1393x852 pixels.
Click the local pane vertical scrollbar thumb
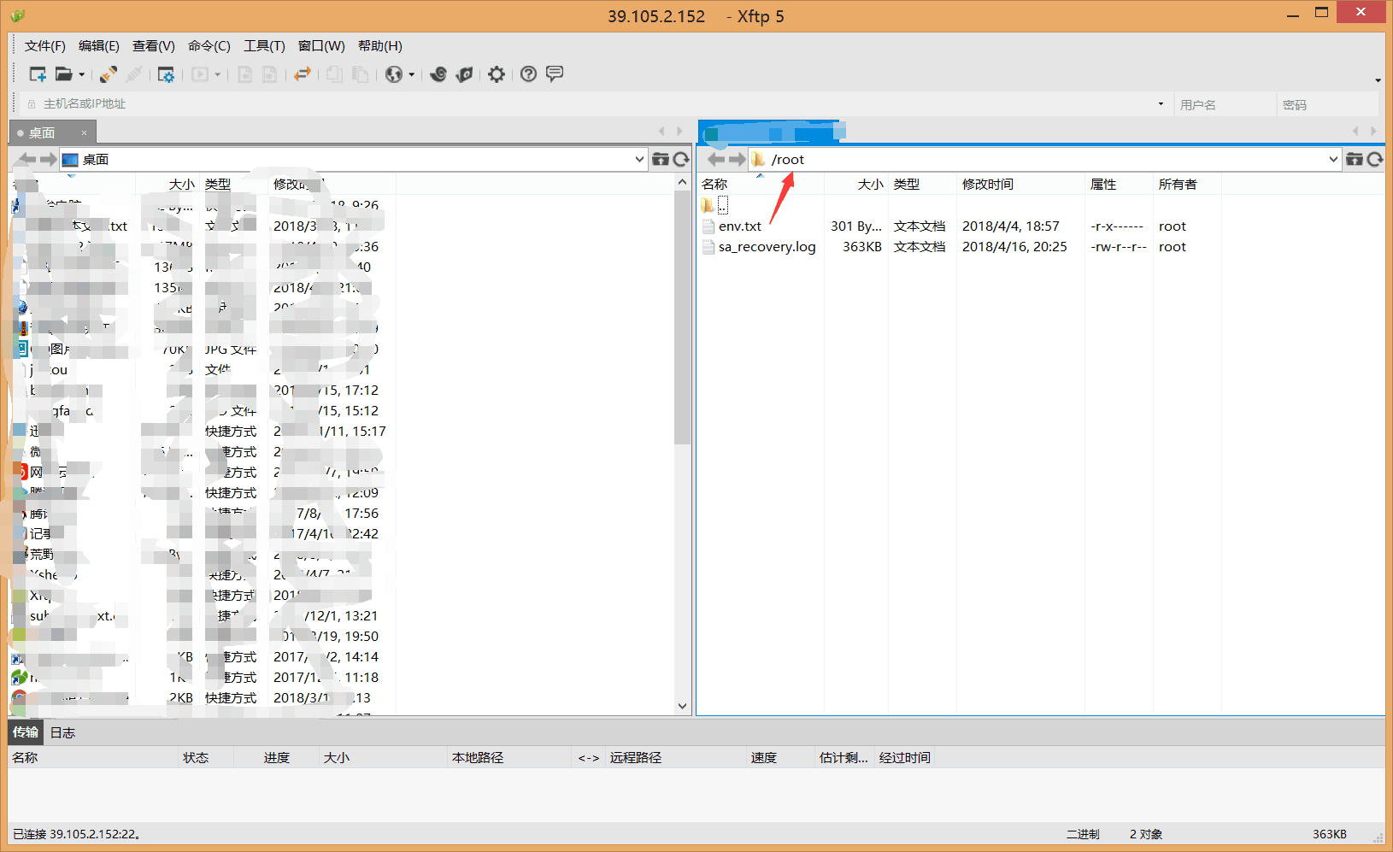point(682,318)
